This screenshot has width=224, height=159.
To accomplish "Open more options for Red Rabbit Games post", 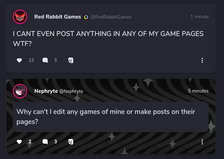I will click(202, 60).
